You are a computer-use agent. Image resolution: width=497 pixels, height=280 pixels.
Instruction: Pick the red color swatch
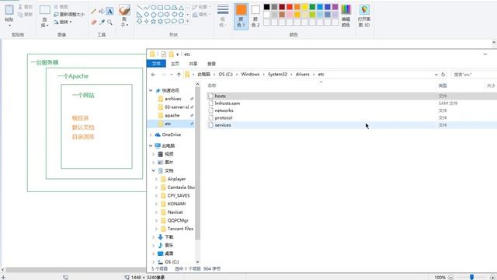click(x=290, y=7)
